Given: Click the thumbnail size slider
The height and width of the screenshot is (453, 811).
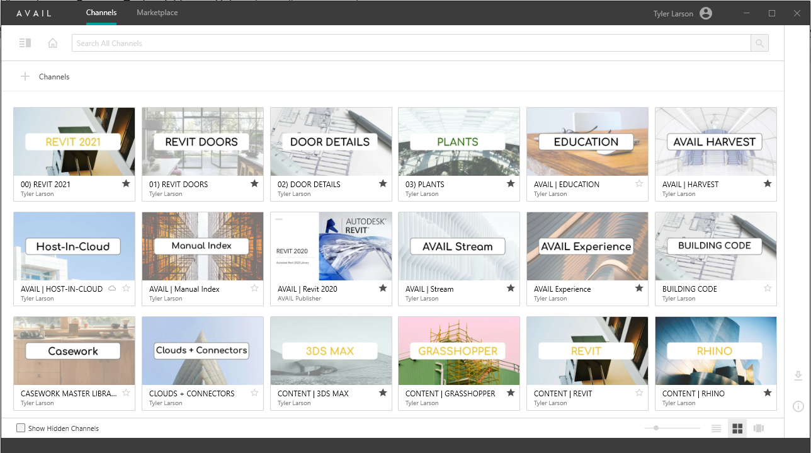Looking at the screenshot, I should pos(672,428).
